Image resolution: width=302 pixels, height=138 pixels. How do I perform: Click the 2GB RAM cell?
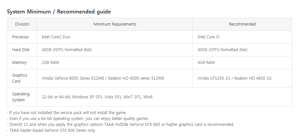(50, 63)
